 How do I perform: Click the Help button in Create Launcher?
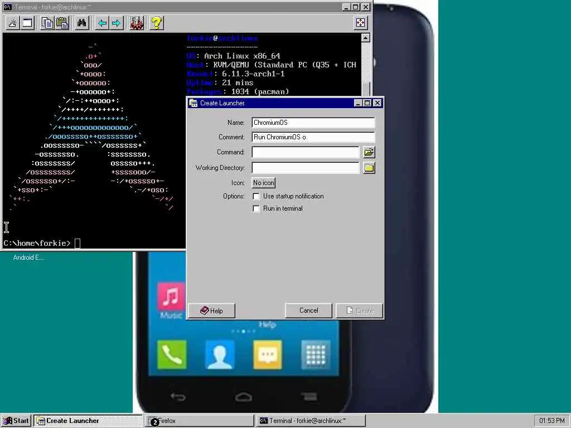[x=211, y=311]
